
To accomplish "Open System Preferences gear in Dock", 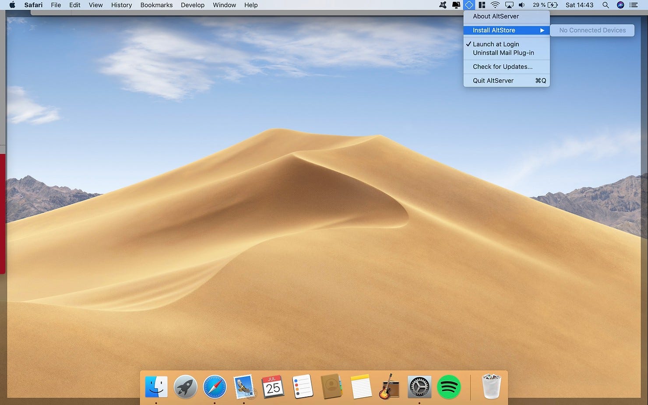I will pyautogui.click(x=419, y=387).
